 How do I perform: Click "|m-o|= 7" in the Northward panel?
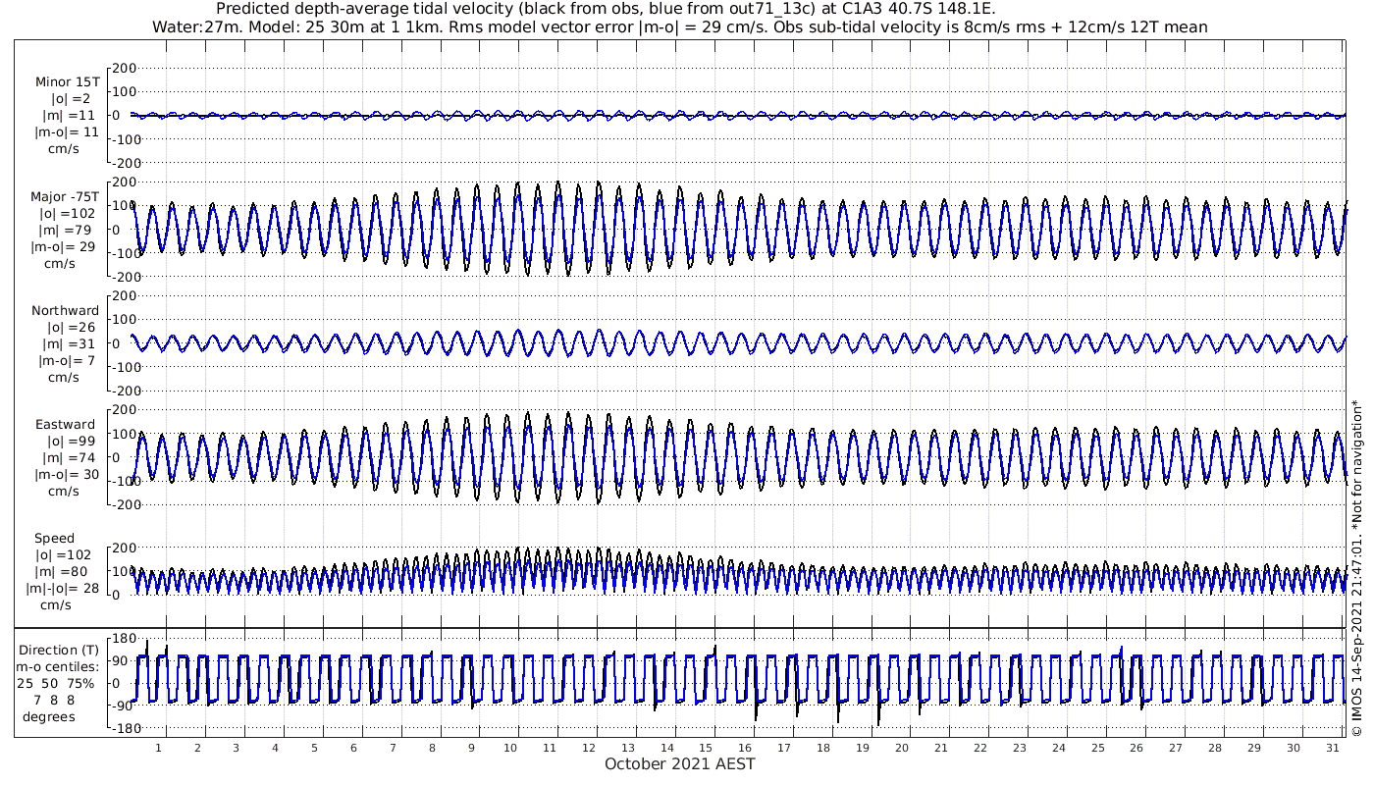(x=67, y=361)
